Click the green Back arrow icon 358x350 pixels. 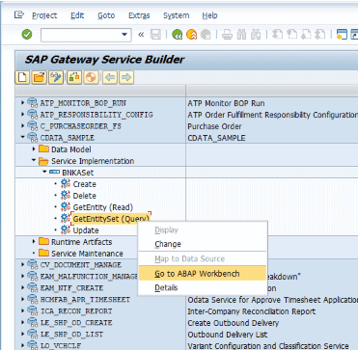178,35
